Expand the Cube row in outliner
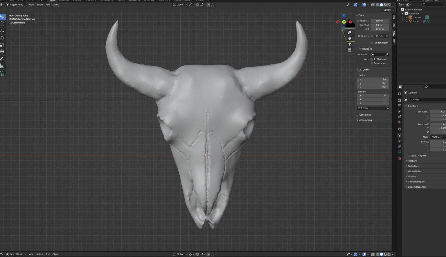 click(407, 21)
